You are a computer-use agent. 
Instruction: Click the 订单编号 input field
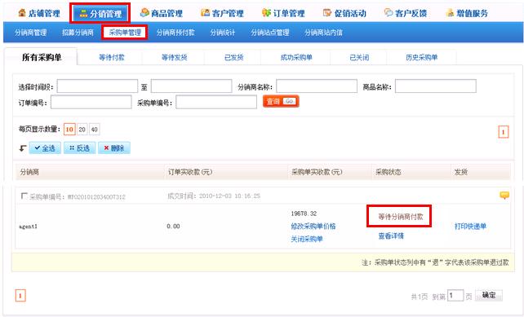[91, 102]
